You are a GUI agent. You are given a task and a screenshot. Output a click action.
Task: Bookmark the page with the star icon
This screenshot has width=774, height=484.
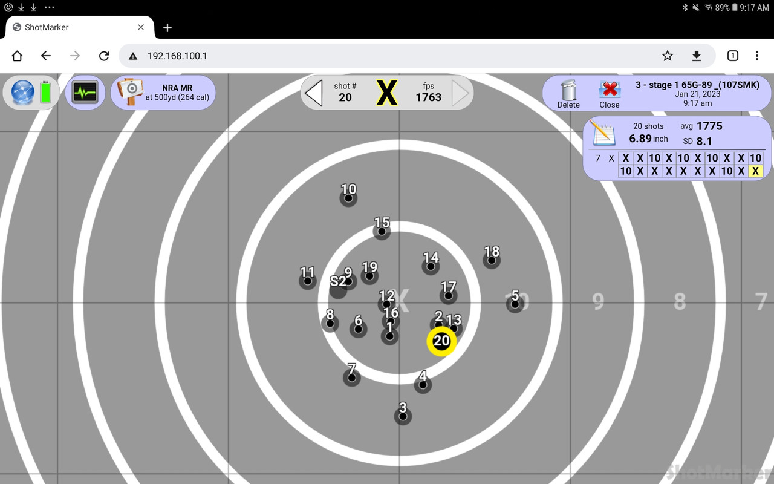click(x=667, y=55)
